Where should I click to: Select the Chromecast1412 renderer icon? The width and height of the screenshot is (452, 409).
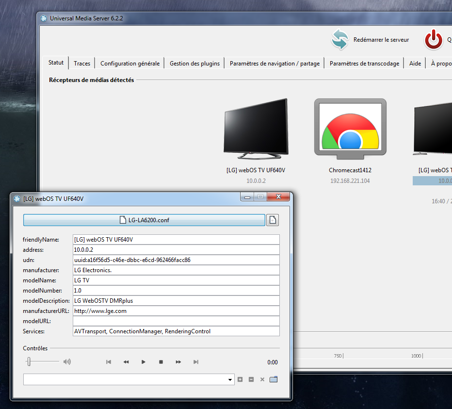(350, 129)
